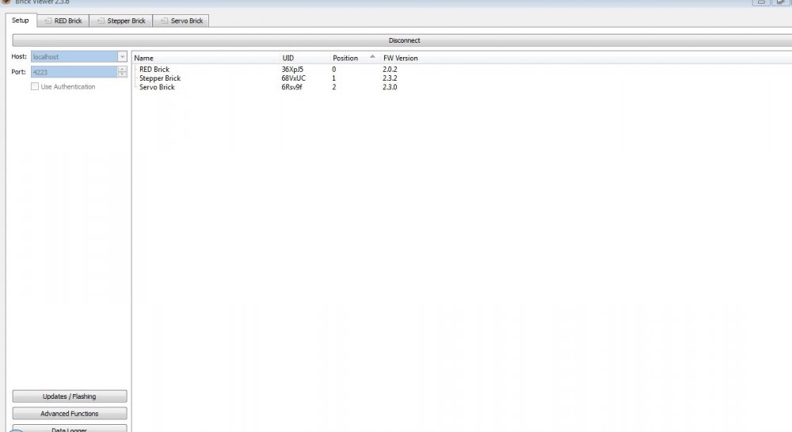Sort devices by the UID column header
This screenshot has width=792, height=432.
click(288, 58)
